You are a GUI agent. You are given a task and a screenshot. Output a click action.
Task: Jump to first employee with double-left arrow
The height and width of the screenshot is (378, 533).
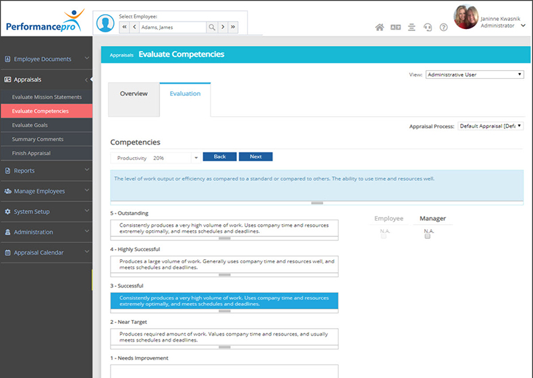[124, 27]
